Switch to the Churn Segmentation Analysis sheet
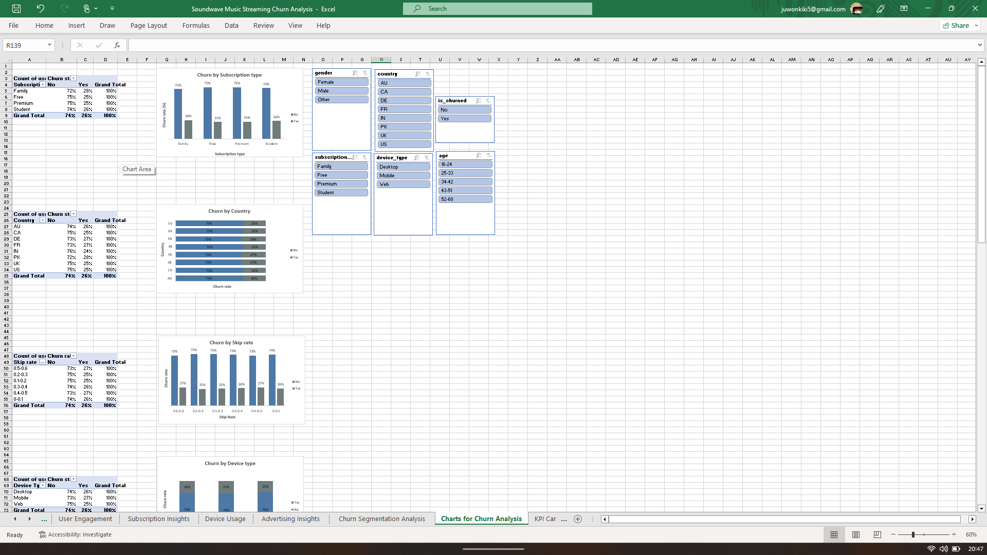This screenshot has width=987, height=555. [381, 519]
